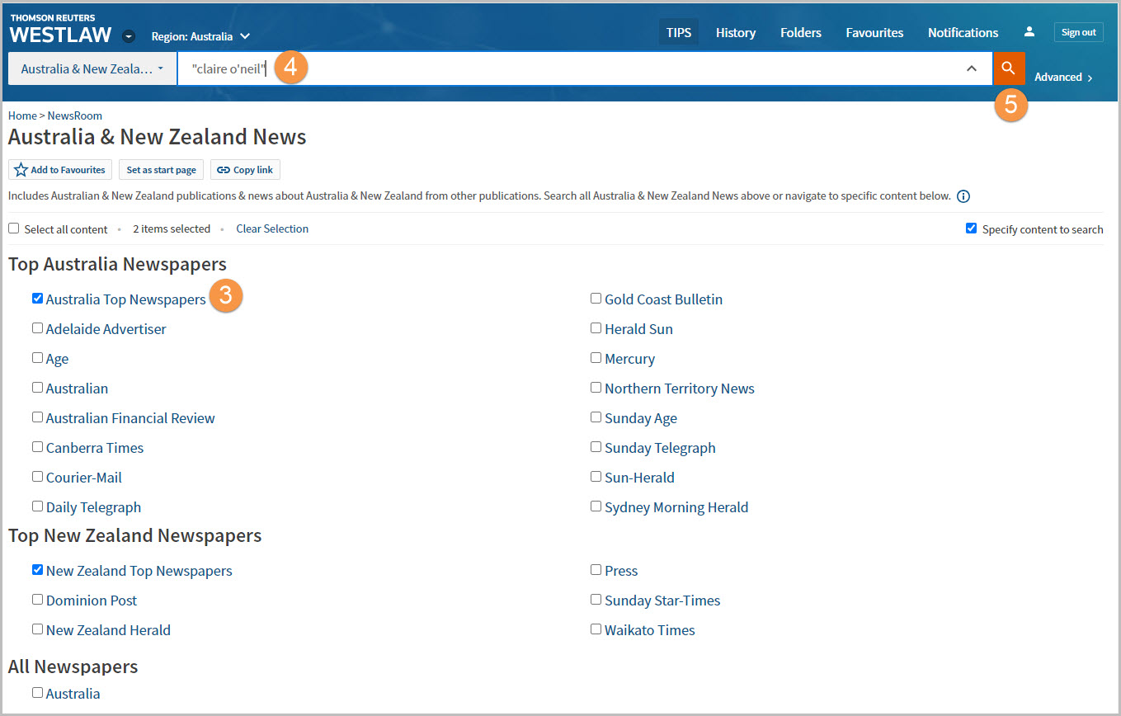
Task: Check the Australian checkbox
Action: pos(37,388)
